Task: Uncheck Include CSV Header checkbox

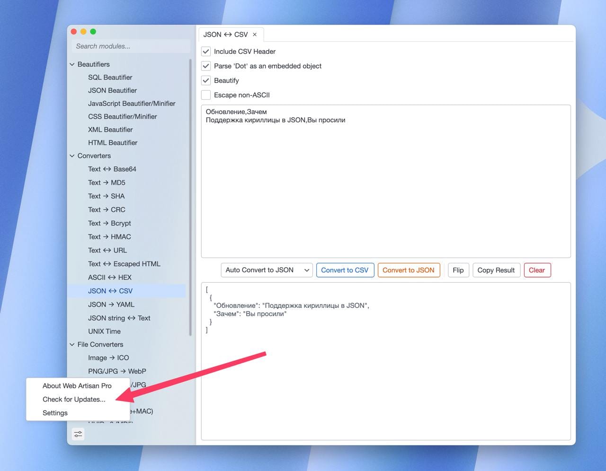Action: click(206, 52)
